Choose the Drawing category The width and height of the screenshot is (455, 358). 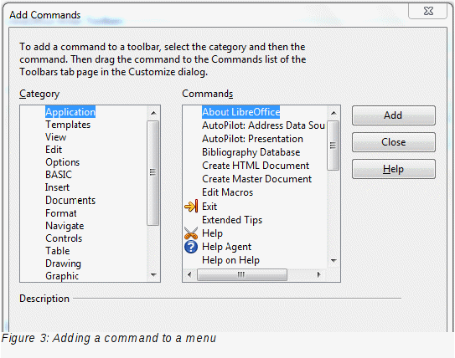coord(63,263)
